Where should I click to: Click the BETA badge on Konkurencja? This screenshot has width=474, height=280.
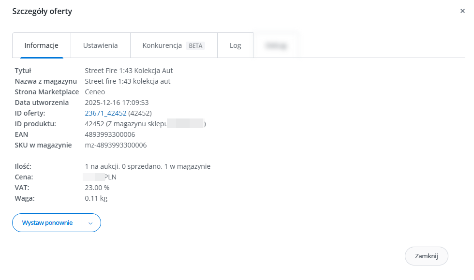click(195, 46)
